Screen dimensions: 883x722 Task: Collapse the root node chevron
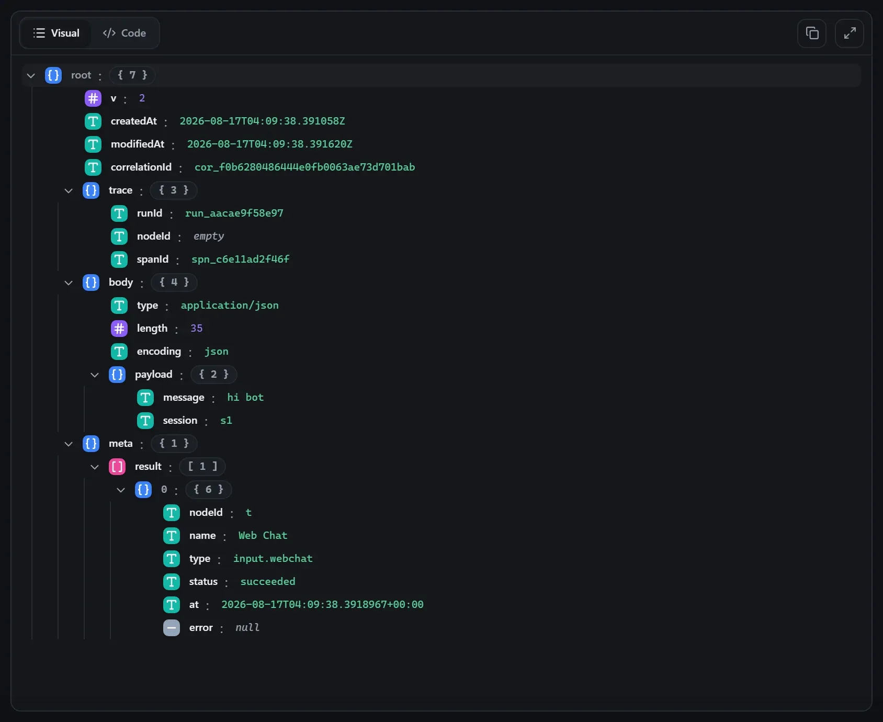point(31,75)
